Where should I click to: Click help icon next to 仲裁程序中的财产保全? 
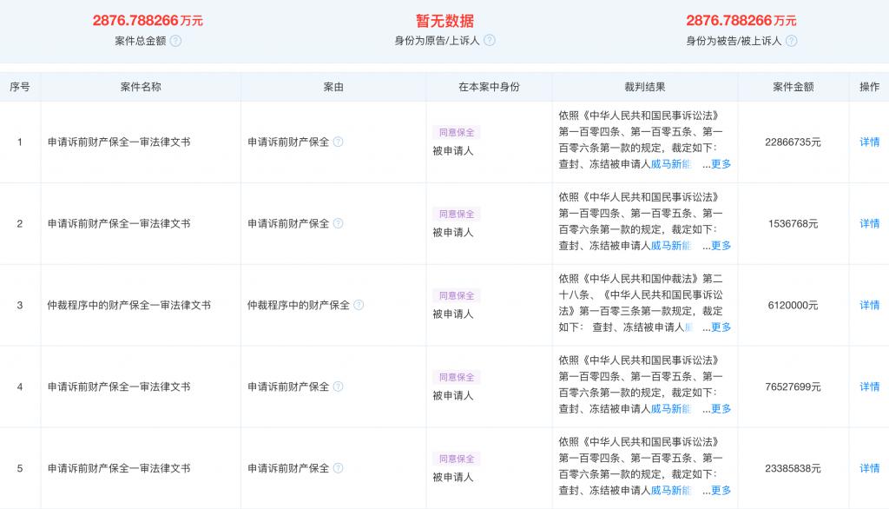pos(359,305)
